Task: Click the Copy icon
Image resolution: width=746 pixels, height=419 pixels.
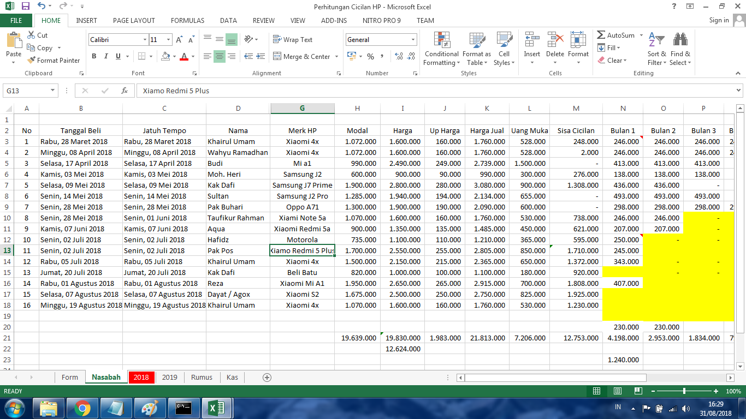Action: coord(31,48)
